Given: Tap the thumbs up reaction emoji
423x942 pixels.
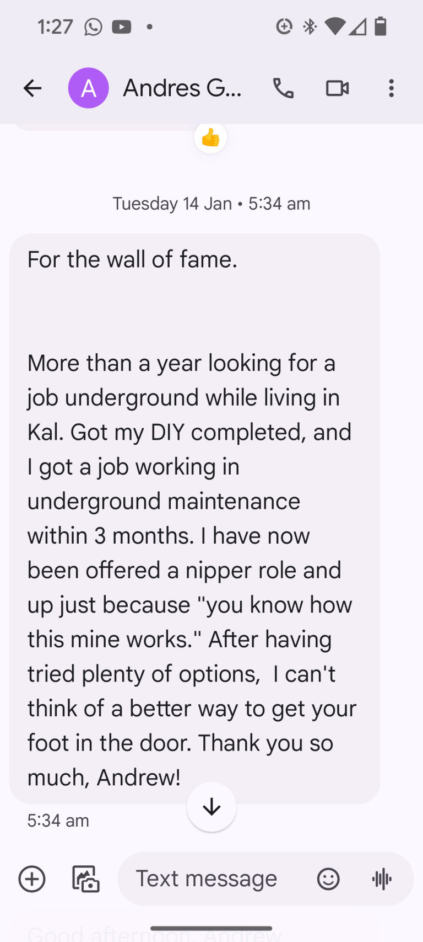Looking at the screenshot, I should (x=210, y=137).
